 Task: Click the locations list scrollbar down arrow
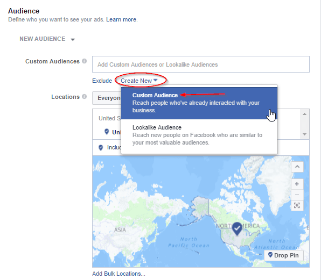[305, 134]
